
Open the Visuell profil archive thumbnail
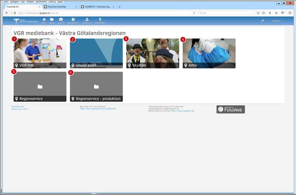click(x=96, y=53)
